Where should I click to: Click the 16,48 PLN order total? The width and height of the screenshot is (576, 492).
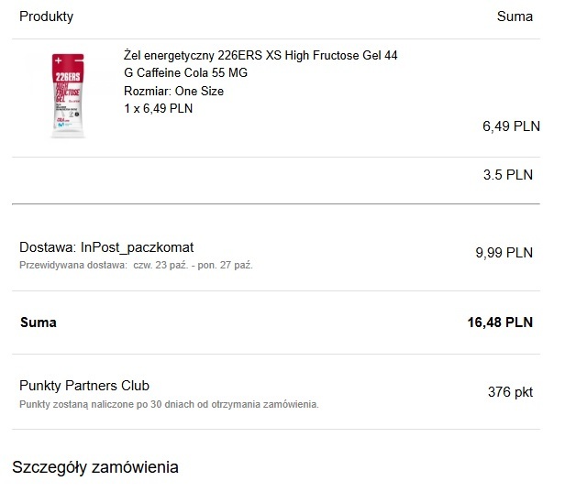tap(500, 323)
